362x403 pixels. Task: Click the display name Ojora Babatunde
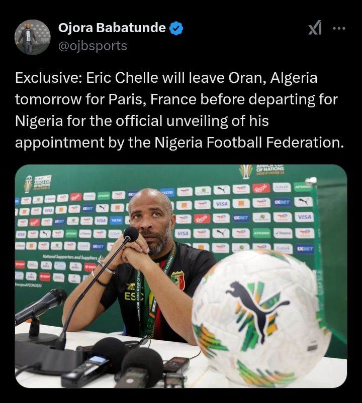tap(112, 29)
